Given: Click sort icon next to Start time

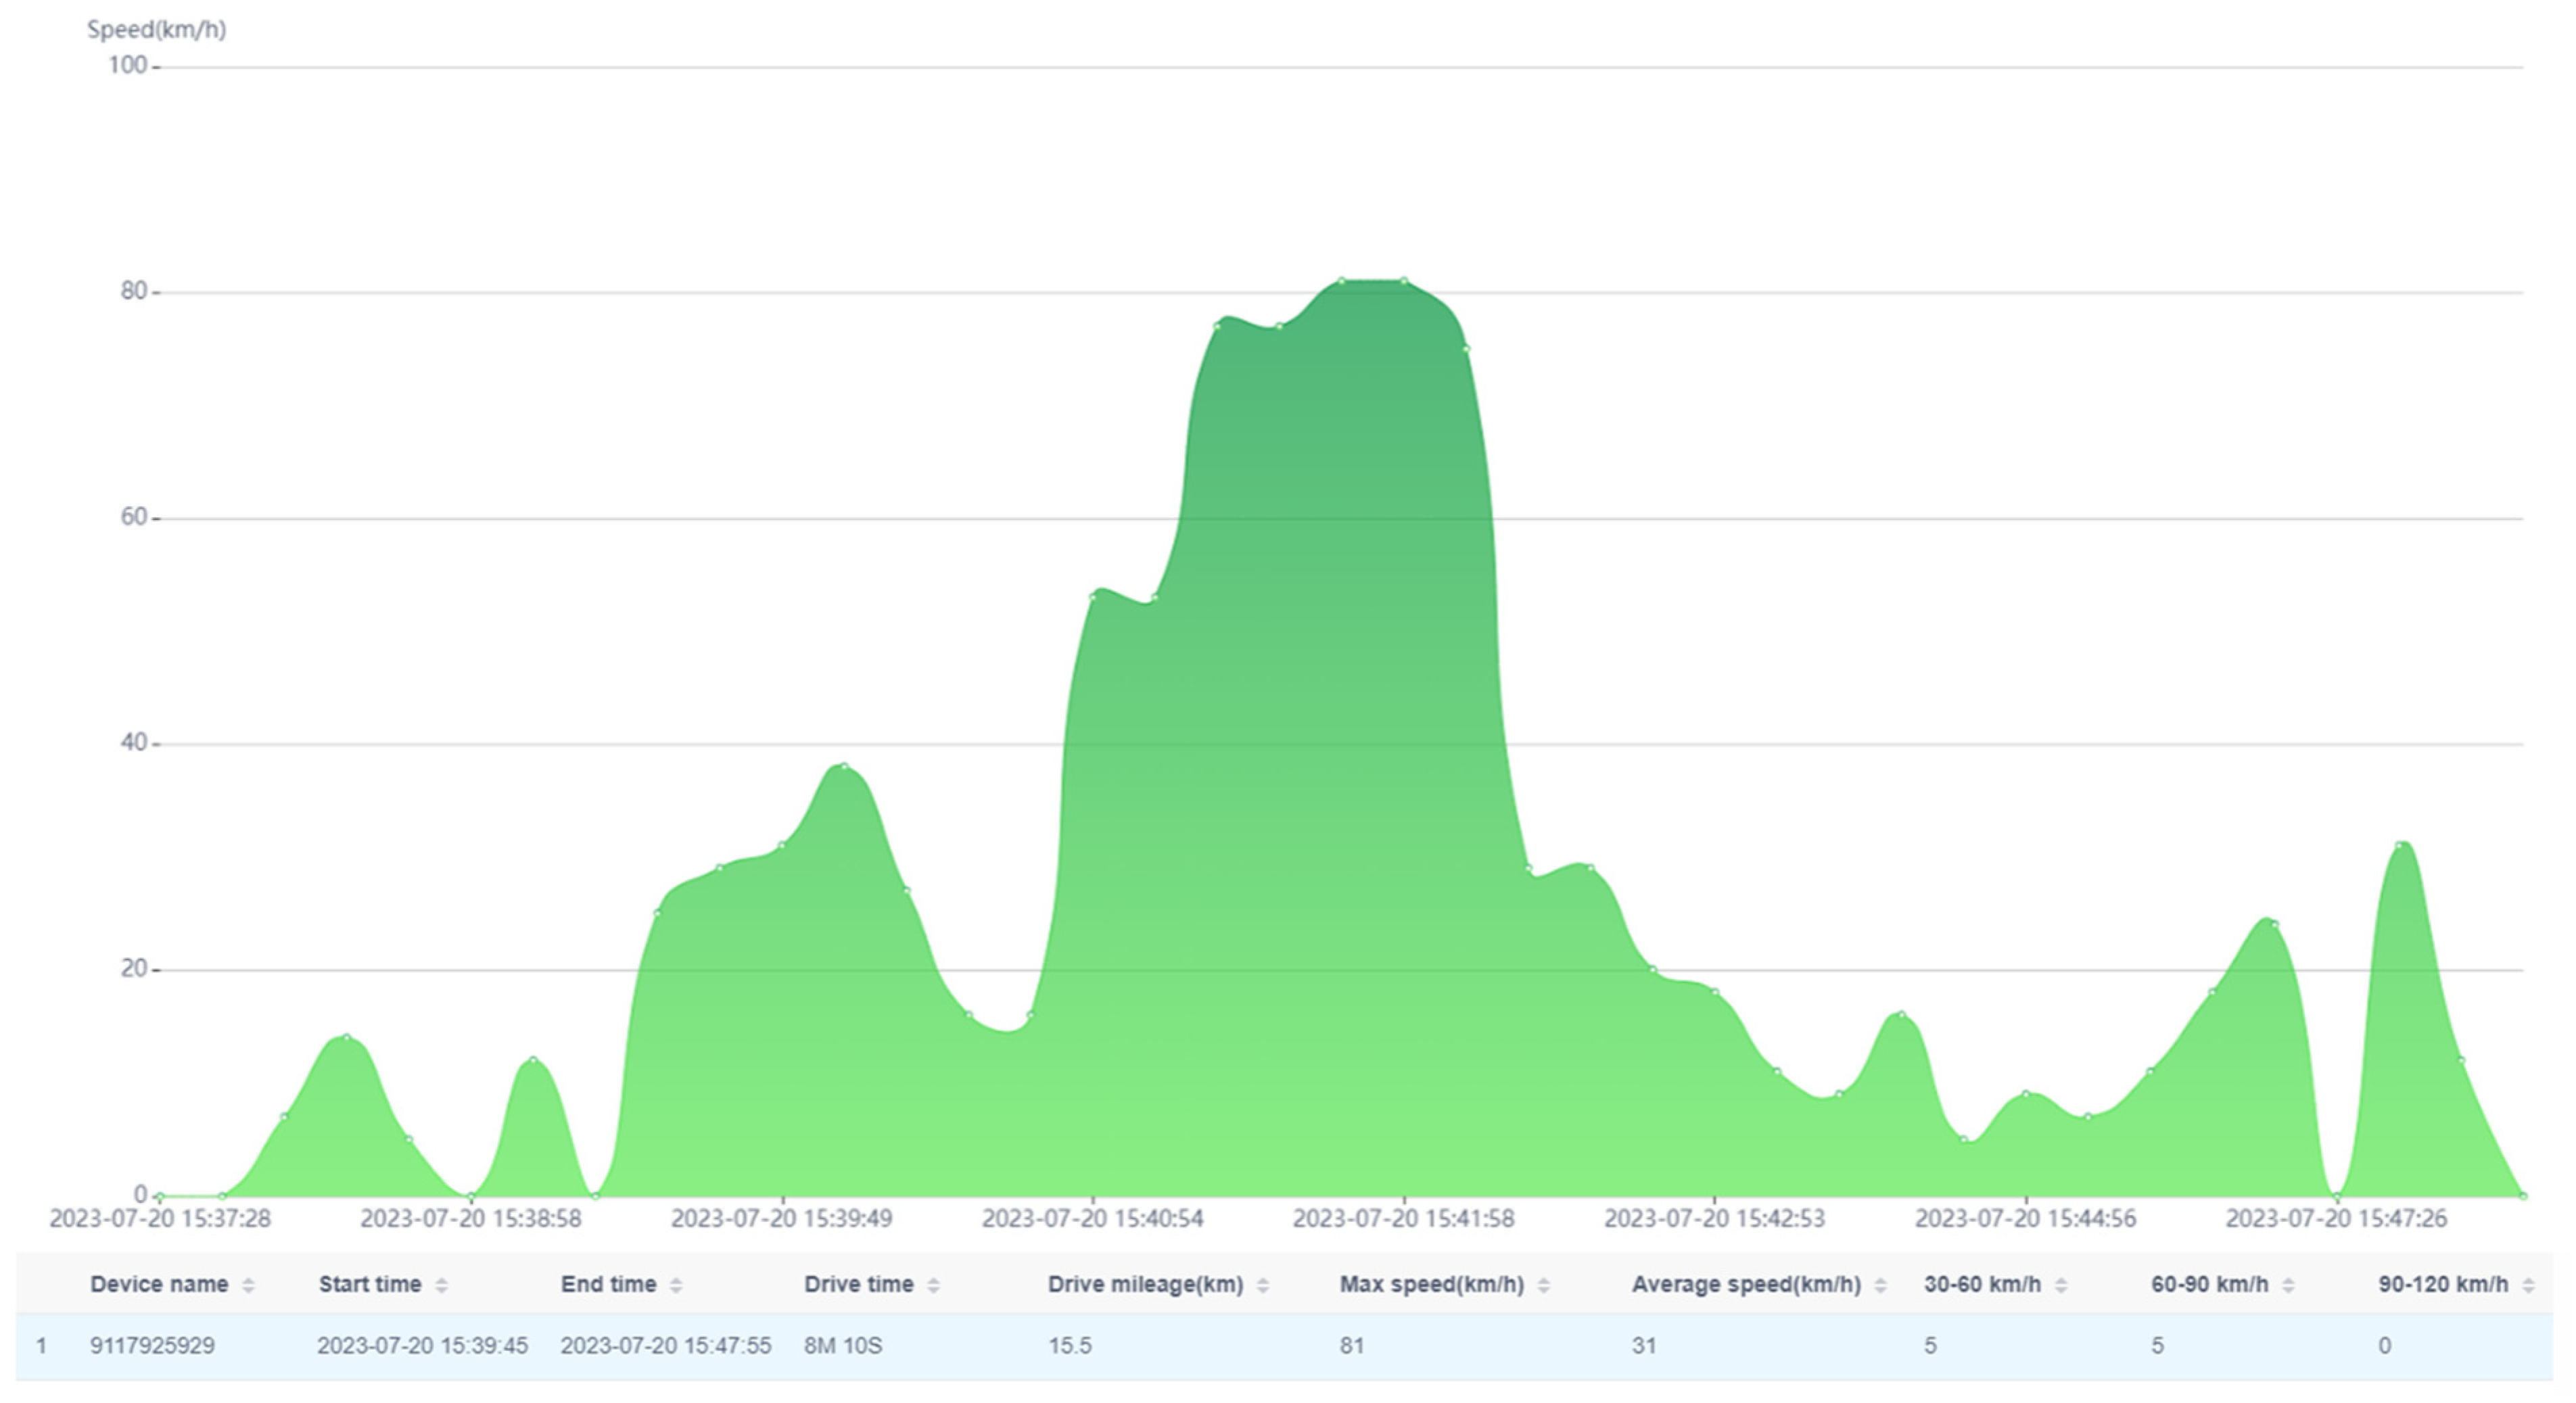Looking at the screenshot, I should click(441, 1286).
